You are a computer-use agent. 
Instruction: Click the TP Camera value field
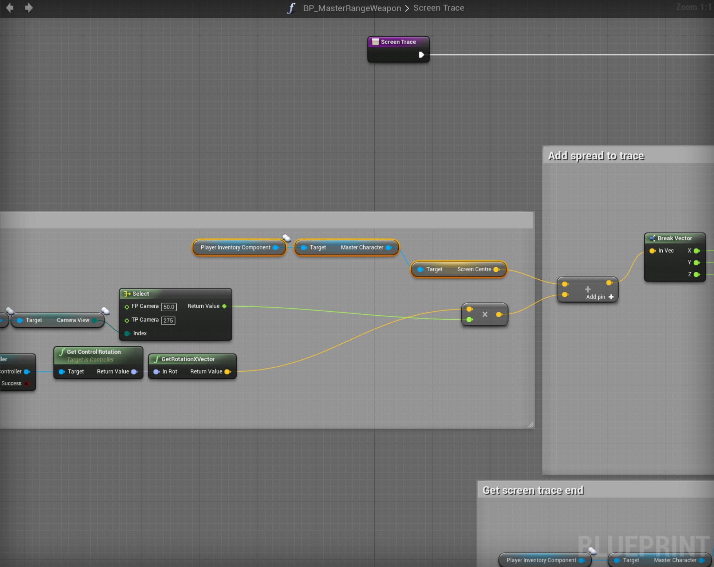point(168,320)
